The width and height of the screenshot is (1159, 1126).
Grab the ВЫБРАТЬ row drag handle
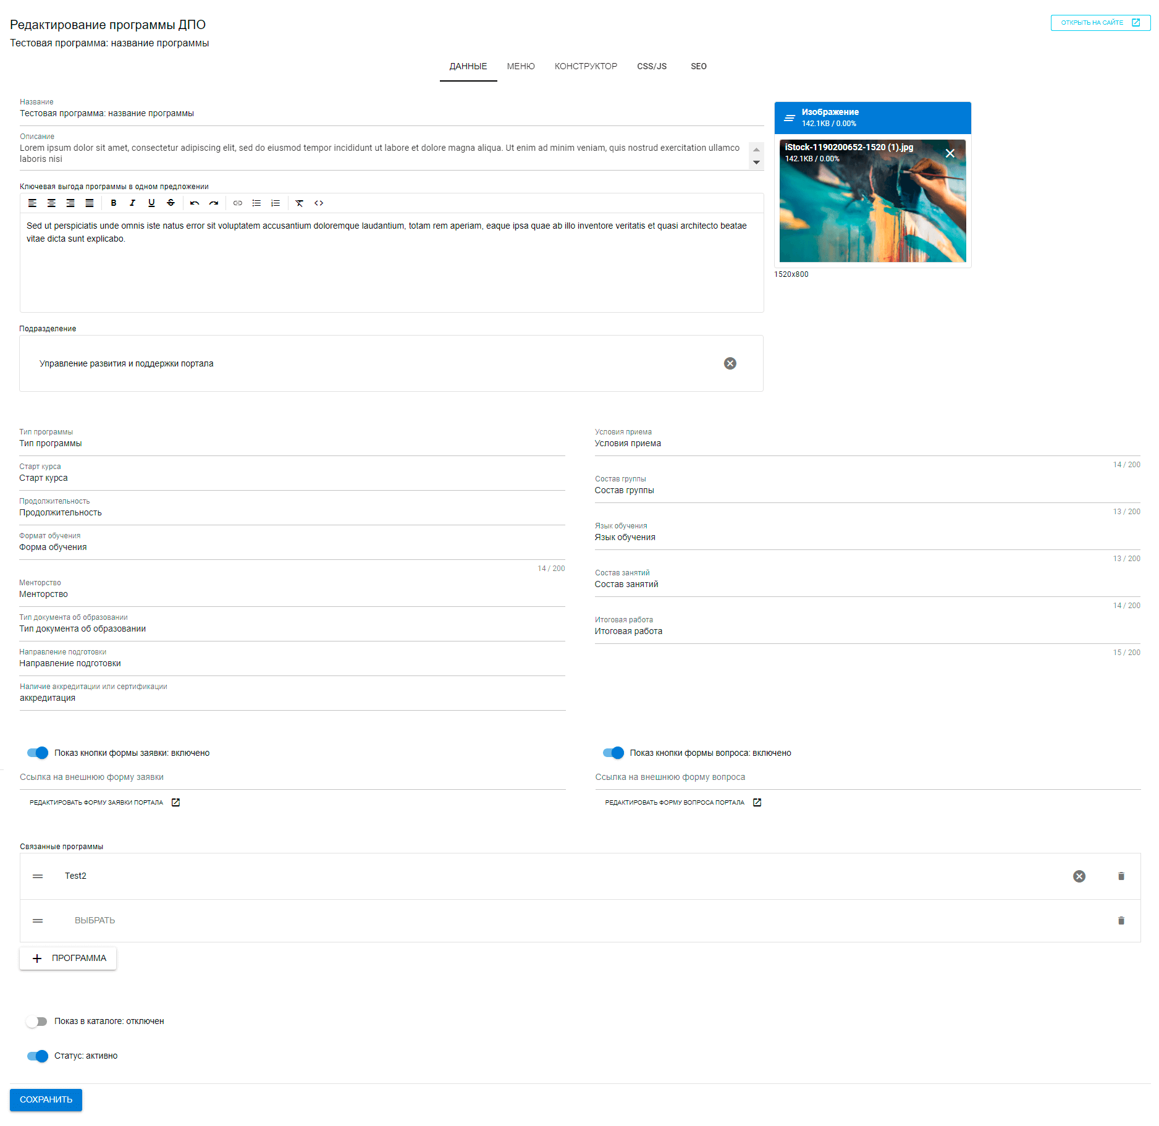pos(38,921)
